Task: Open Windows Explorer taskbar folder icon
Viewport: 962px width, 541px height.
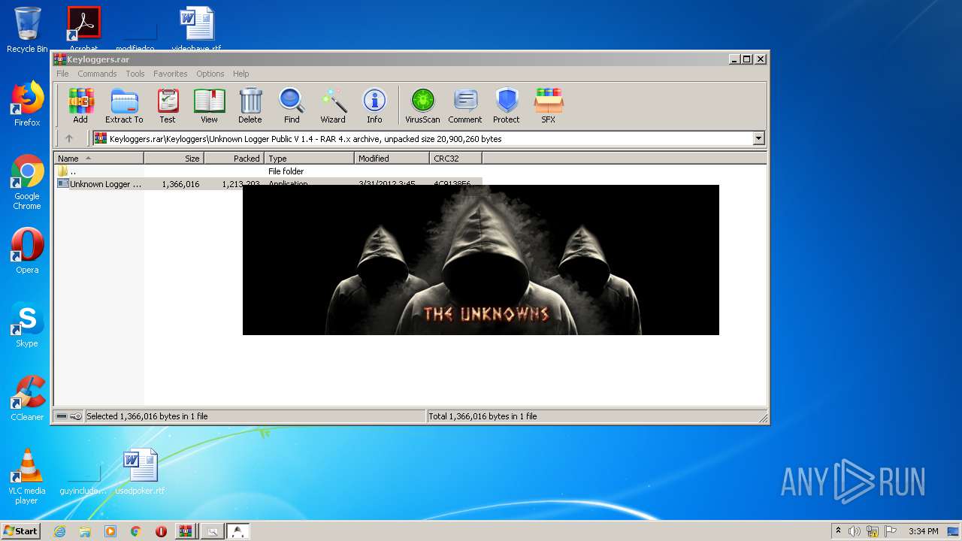Action: point(85,531)
